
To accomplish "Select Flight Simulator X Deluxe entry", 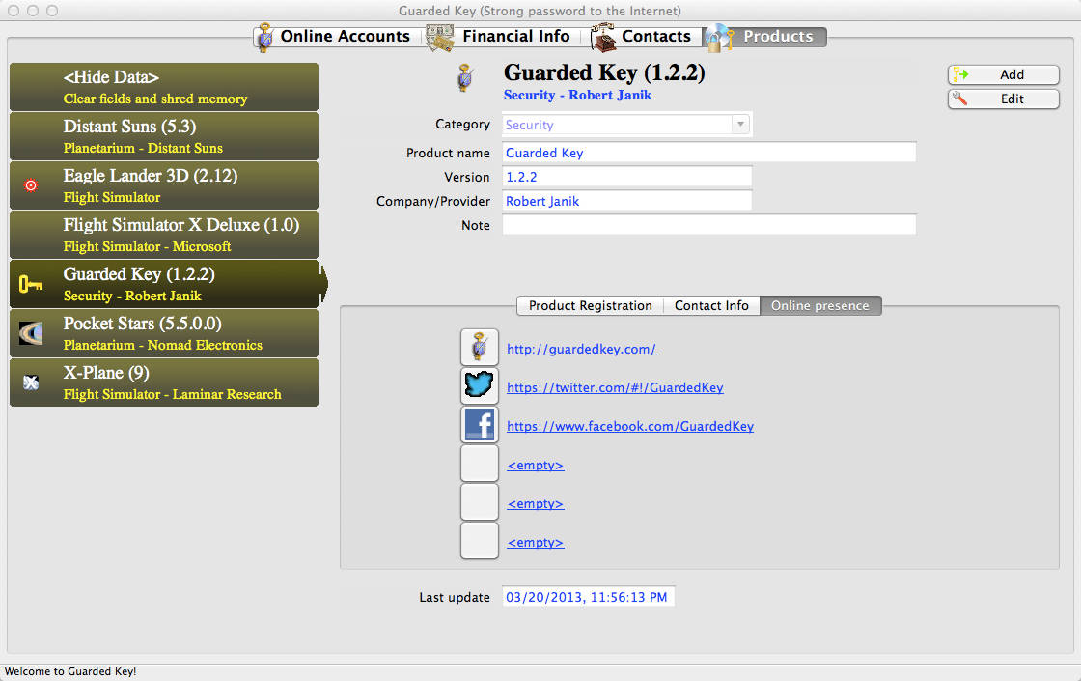I will coord(164,235).
